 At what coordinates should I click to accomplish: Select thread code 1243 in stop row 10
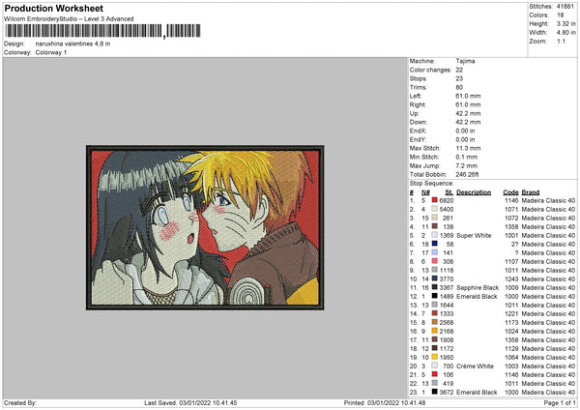(x=511, y=279)
